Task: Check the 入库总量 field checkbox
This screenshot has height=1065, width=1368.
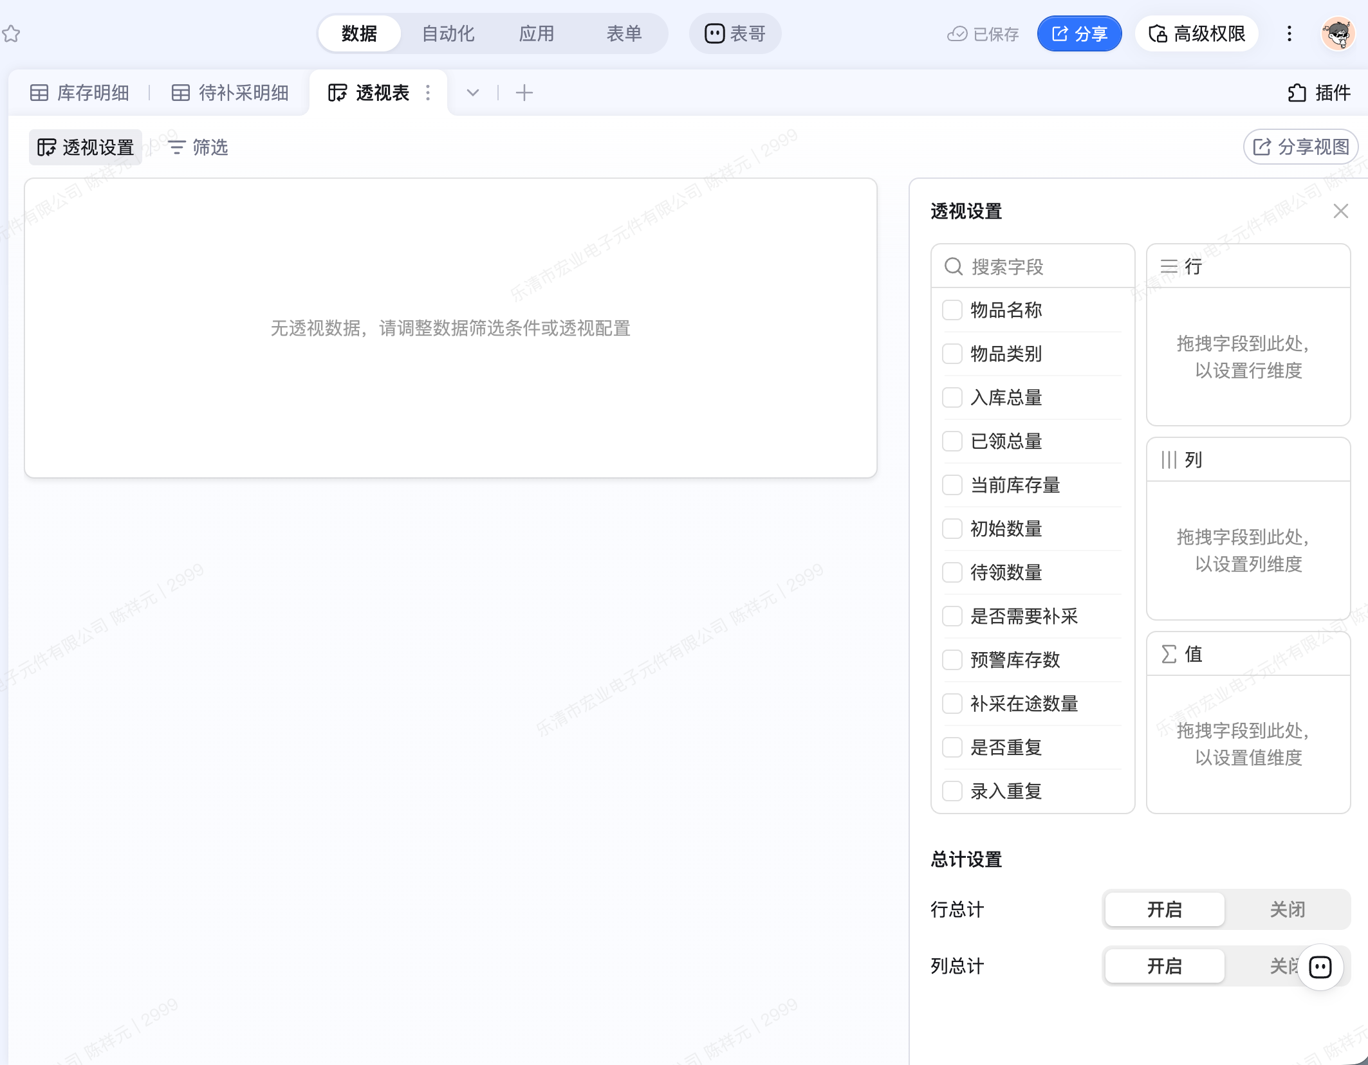Action: click(x=952, y=397)
